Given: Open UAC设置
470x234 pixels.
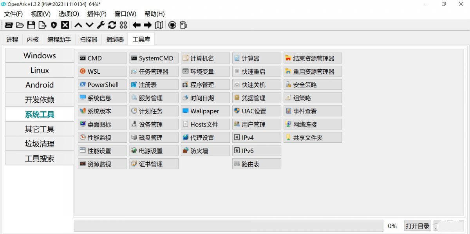Looking at the screenshot, I should (x=257, y=111).
